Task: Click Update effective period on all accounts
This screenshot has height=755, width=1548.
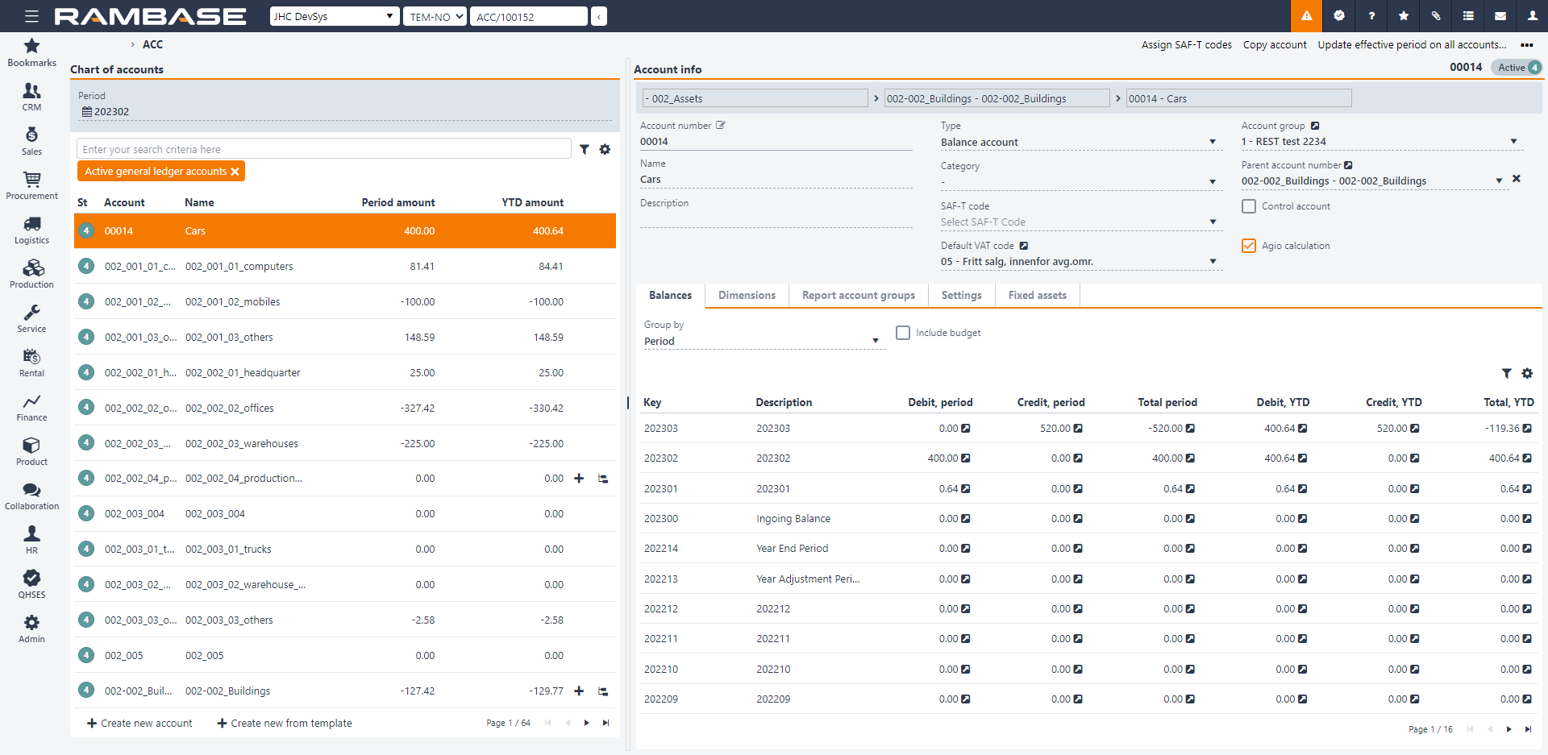Action: tap(1412, 45)
